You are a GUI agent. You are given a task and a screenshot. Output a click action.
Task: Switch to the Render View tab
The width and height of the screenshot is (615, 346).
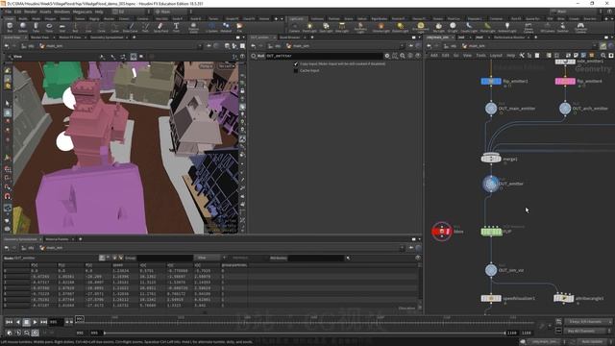pos(39,37)
